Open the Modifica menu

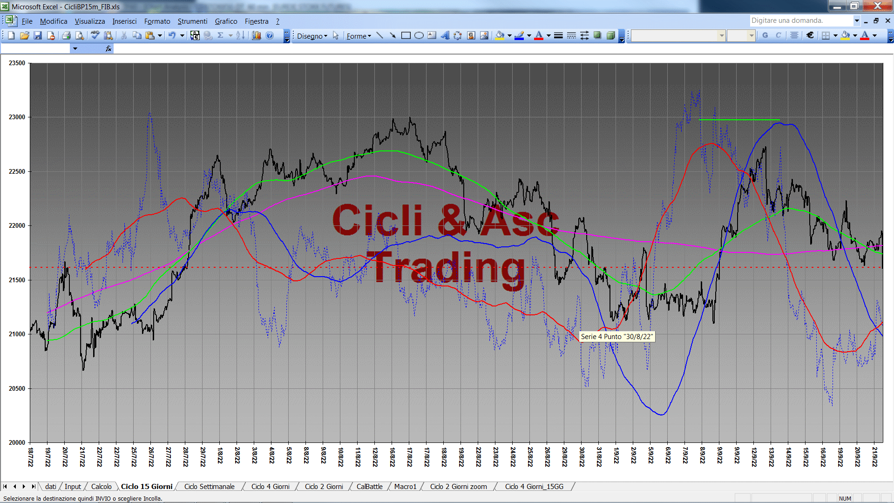click(54, 21)
